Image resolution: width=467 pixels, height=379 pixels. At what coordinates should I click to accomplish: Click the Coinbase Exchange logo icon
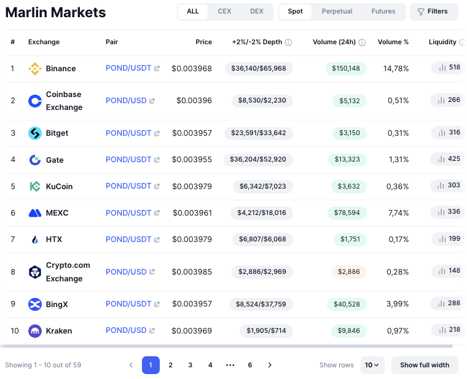coord(35,101)
